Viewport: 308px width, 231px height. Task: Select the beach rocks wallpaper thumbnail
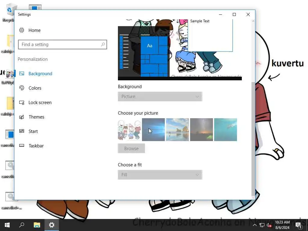177,130
